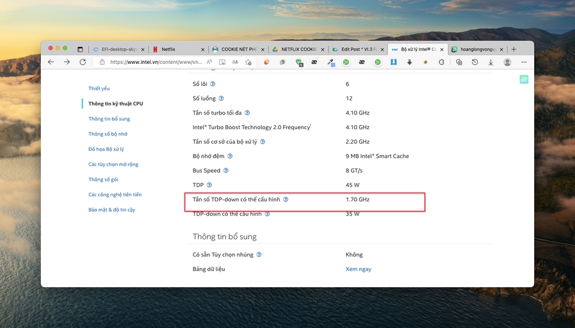The width and height of the screenshot is (575, 328).
Task: Select the Edit Post tab
Action: [x=355, y=49]
